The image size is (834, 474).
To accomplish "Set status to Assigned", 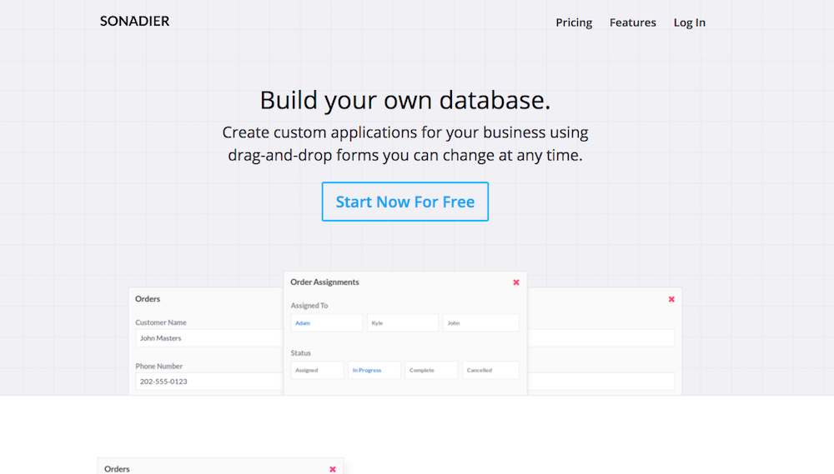I will click(317, 370).
